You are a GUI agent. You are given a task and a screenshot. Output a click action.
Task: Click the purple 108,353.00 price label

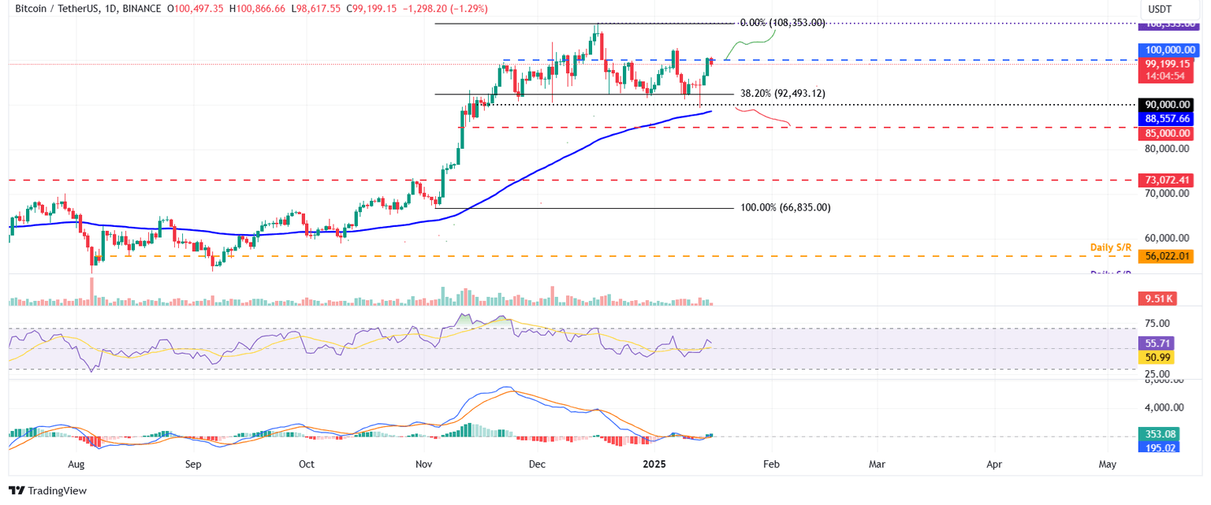point(1170,26)
